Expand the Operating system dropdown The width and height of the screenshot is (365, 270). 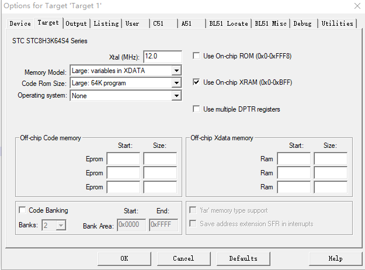(176, 96)
